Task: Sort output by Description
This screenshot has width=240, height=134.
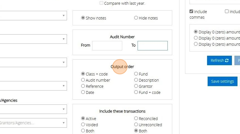Action: click(136, 80)
